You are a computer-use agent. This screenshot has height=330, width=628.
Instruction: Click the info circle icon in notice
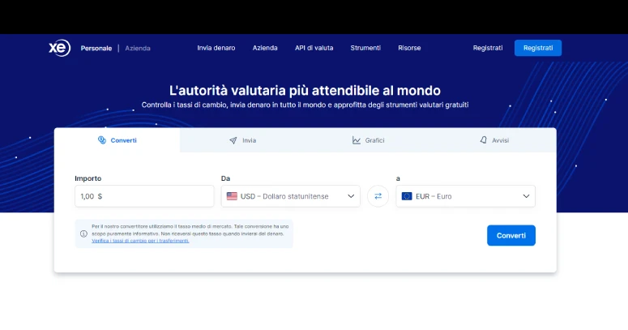83,234
